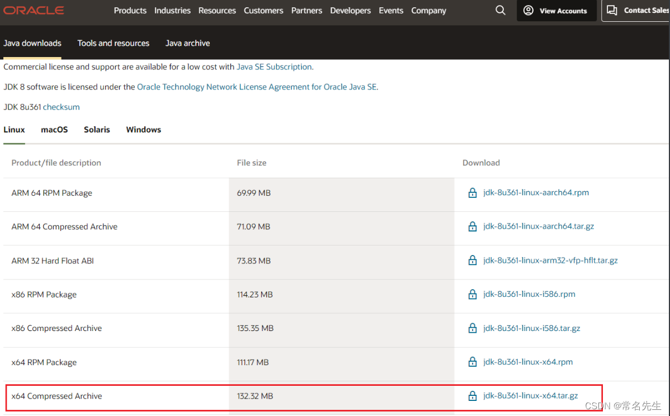The height and width of the screenshot is (416, 670).
Task: Download jdk-8u361-linux-aarch64.rpm
Action: (536, 193)
